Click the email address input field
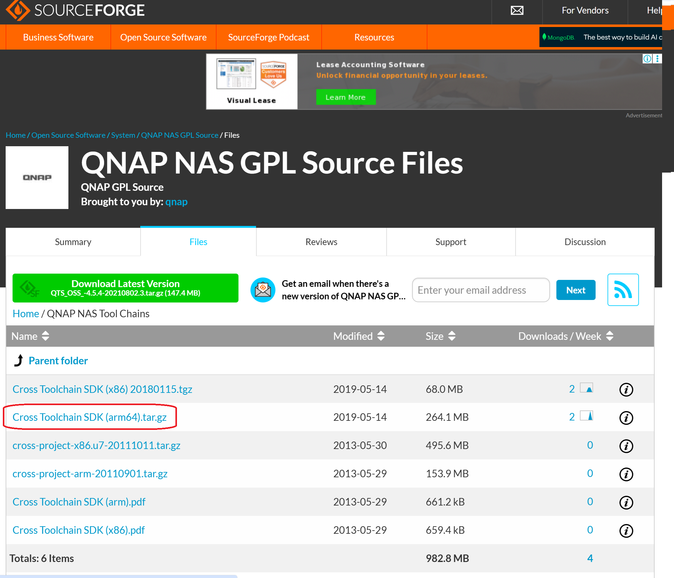Screen dimensions: 674x578 [x=480, y=290]
